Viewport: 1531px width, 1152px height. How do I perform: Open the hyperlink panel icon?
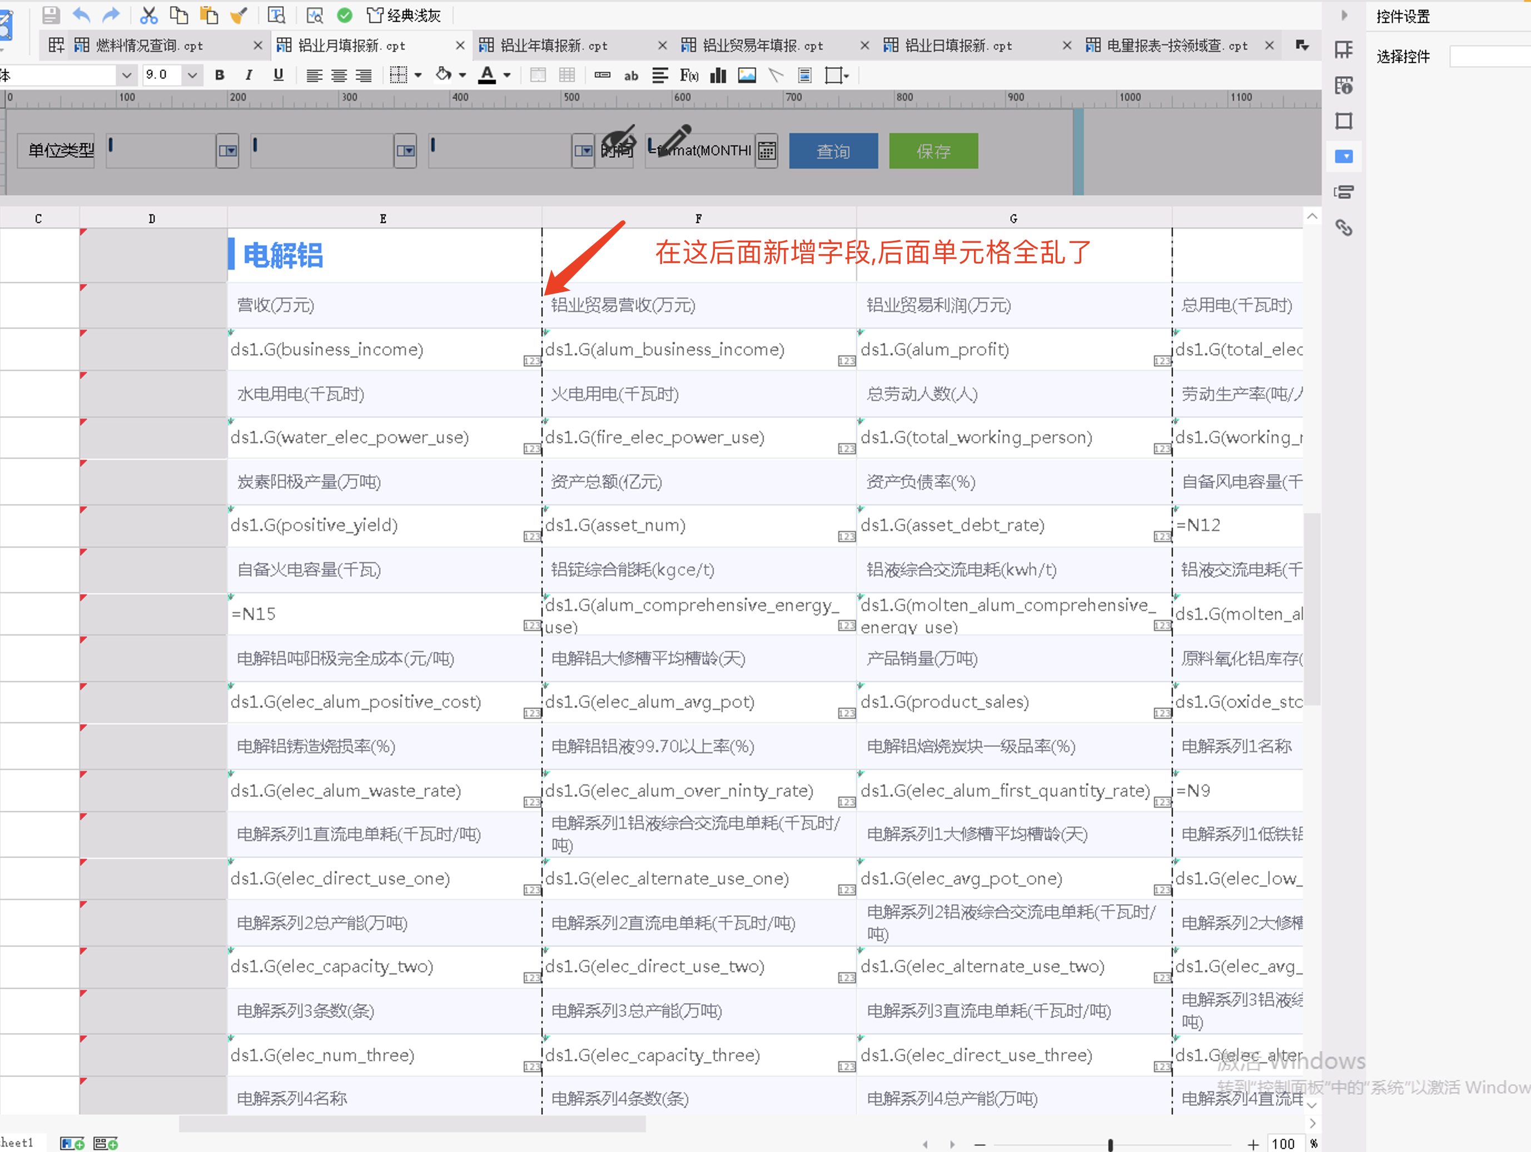coord(1344,228)
